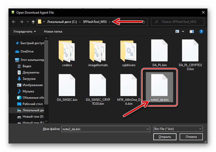Select OneDrive in the sidebar
This screenshot has height=152, width=216.
(x=24, y=51)
